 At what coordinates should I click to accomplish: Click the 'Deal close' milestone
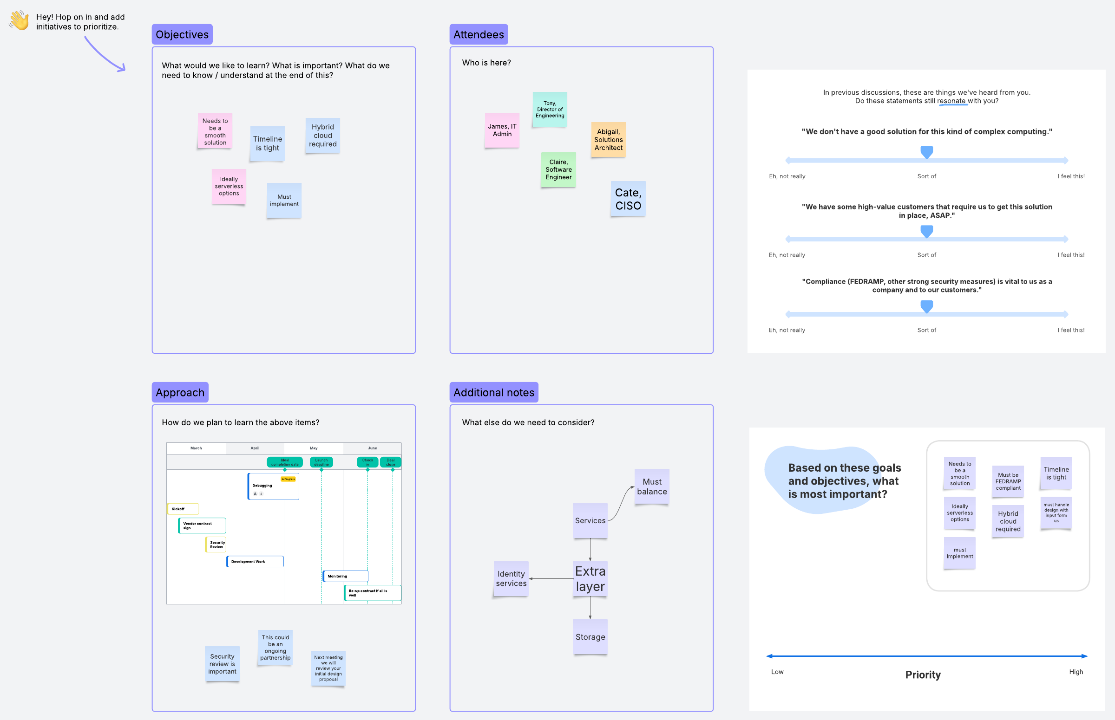[391, 462]
